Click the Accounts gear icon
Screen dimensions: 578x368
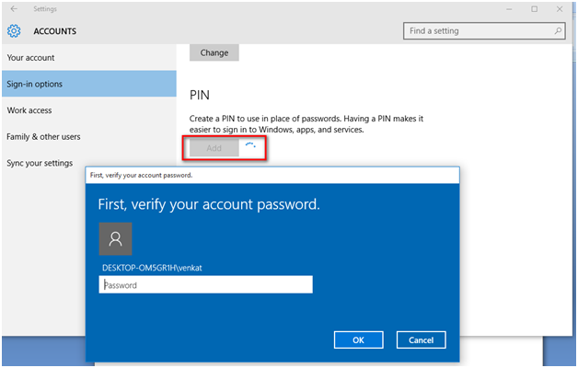[x=14, y=31]
